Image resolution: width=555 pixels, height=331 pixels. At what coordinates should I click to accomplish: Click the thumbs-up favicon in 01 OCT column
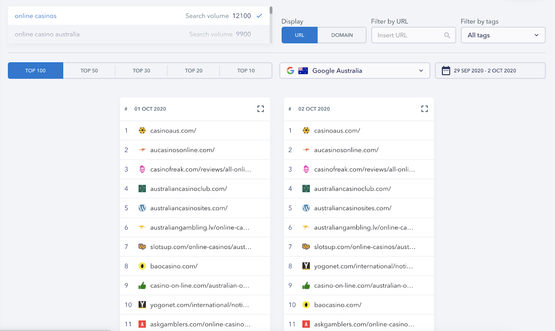[142, 286]
